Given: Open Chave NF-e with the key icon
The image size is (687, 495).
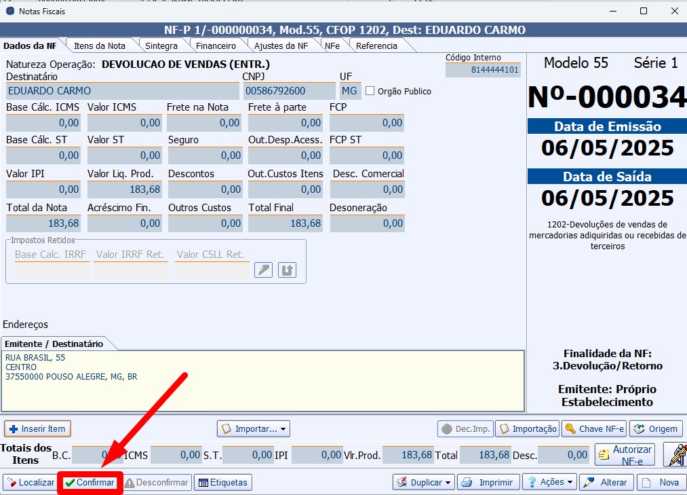Looking at the screenshot, I should [x=593, y=428].
